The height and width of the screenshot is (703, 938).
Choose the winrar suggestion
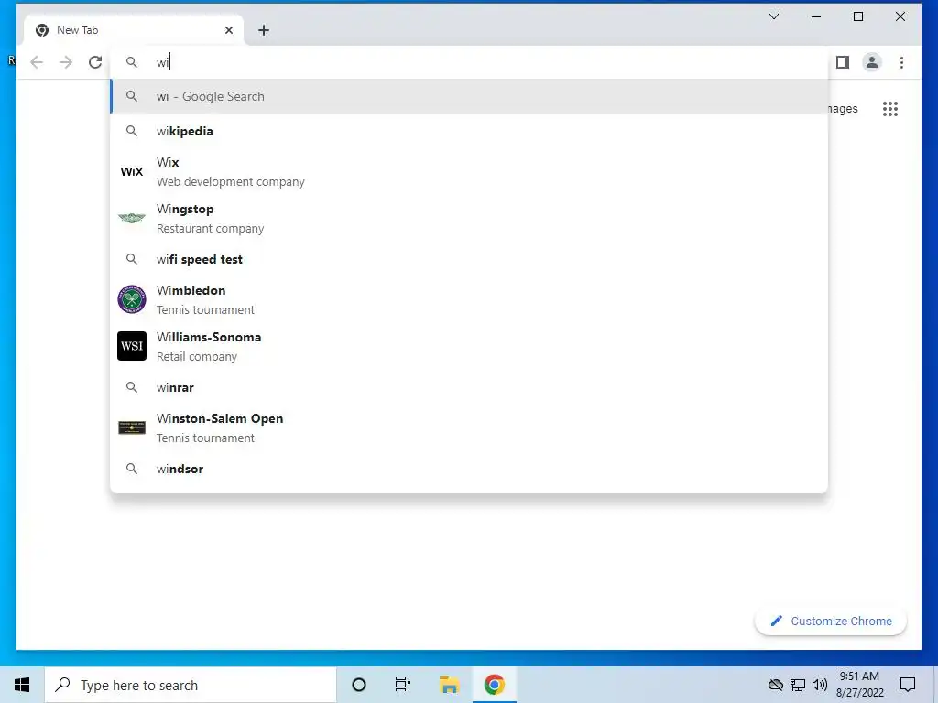(469, 387)
